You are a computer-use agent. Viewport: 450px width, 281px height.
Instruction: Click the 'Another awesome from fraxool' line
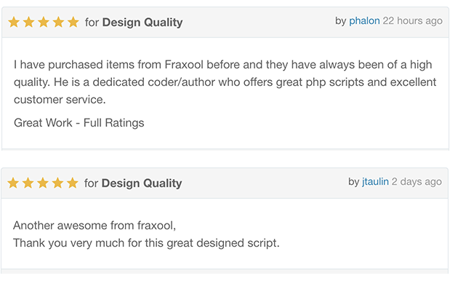coord(95,226)
